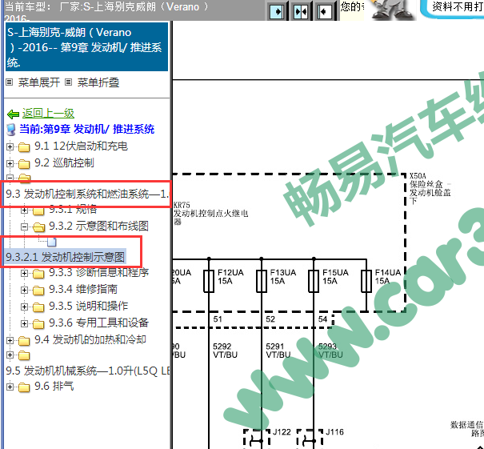Click folder icon of 9.3.2 示意图和布线图
Viewport: 484px width, 449px height.
[x=39, y=227]
